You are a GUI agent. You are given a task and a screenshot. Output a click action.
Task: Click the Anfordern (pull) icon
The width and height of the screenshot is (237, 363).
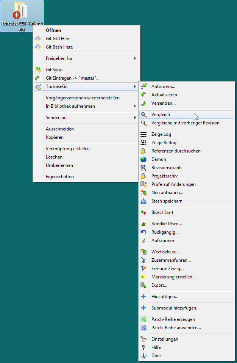pyautogui.click(x=143, y=86)
